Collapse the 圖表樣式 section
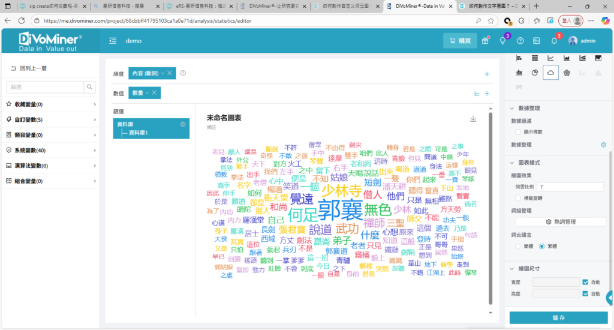 click(511, 163)
